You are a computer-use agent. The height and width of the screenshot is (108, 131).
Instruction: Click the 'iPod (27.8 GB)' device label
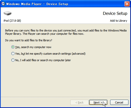coord(12,21)
